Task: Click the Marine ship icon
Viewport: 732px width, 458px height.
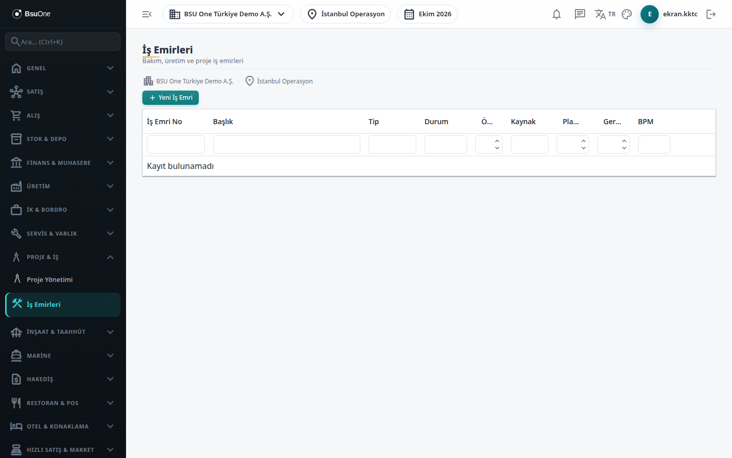Action: pyautogui.click(x=16, y=356)
